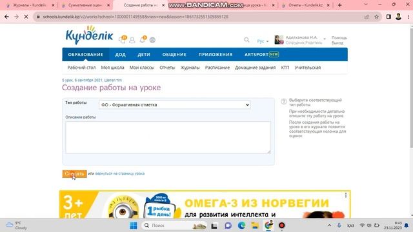Go to Моя школа submenu

coord(112,68)
